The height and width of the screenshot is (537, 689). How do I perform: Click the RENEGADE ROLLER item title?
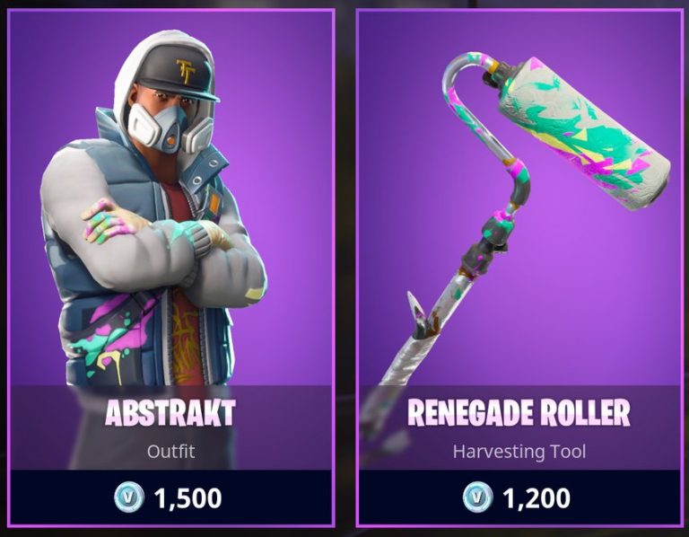click(x=519, y=412)
